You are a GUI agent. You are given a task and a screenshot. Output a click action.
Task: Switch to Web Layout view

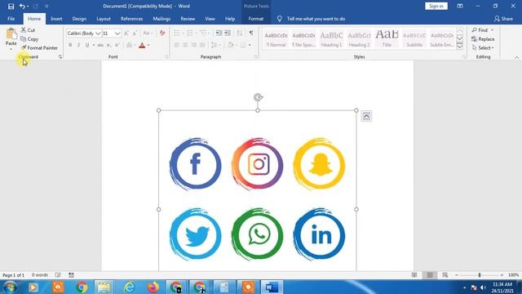pyautogui.click(x=445, y=275)
